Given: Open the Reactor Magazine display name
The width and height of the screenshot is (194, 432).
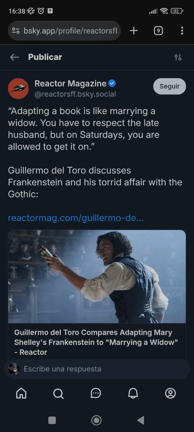Looking at the screenshot, I should pyautogui.click(x=71, y=83).
